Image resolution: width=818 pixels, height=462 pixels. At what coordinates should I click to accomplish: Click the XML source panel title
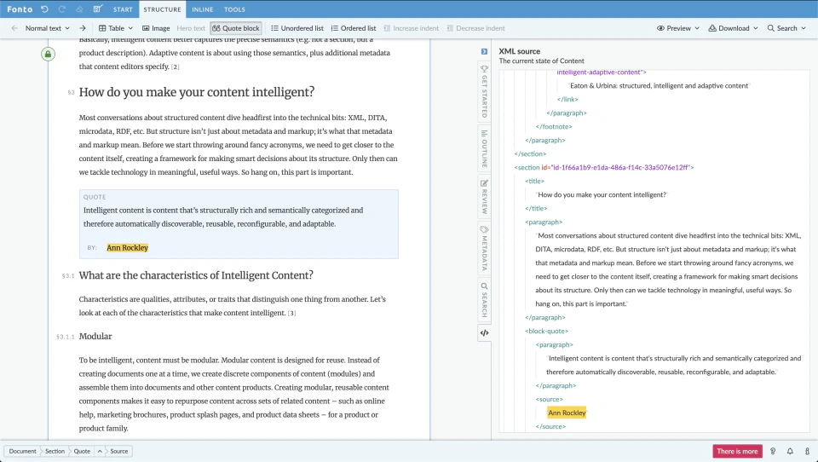coord(520,51)
